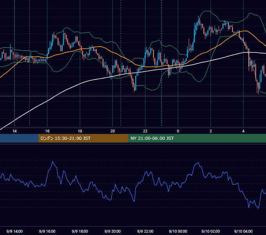Click the NY 21:00-06:00 JST session bar
Screen dimensions: 266x235
[x=197, y=138]
